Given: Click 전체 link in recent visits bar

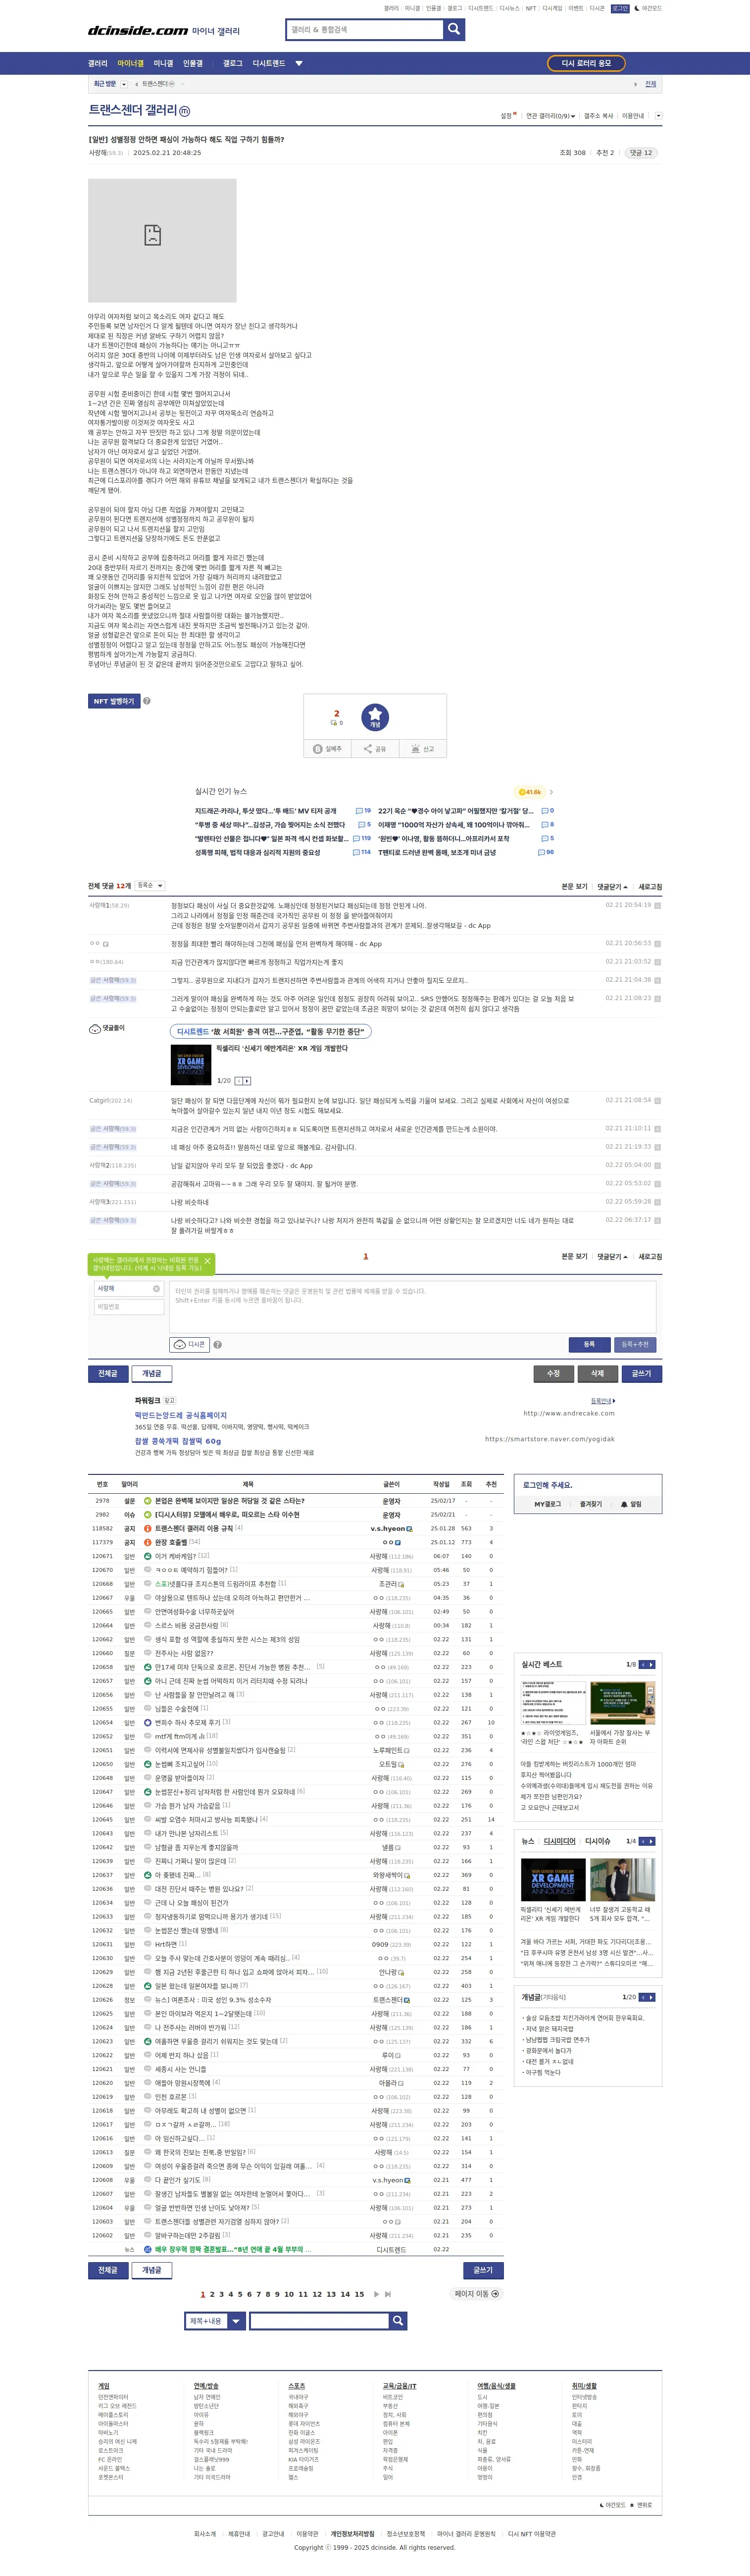Looking at the screenshot, I should coord(650,84).
